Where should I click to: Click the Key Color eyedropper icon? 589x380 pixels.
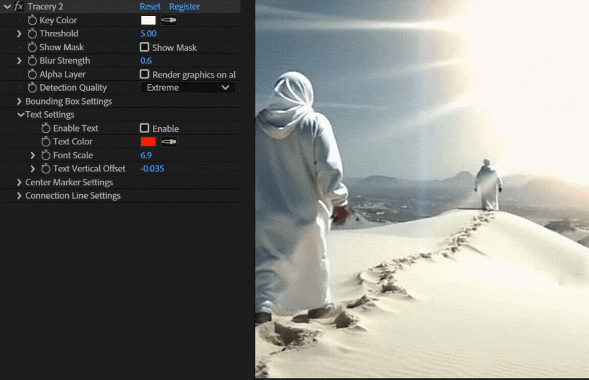(x=169, y=21)
